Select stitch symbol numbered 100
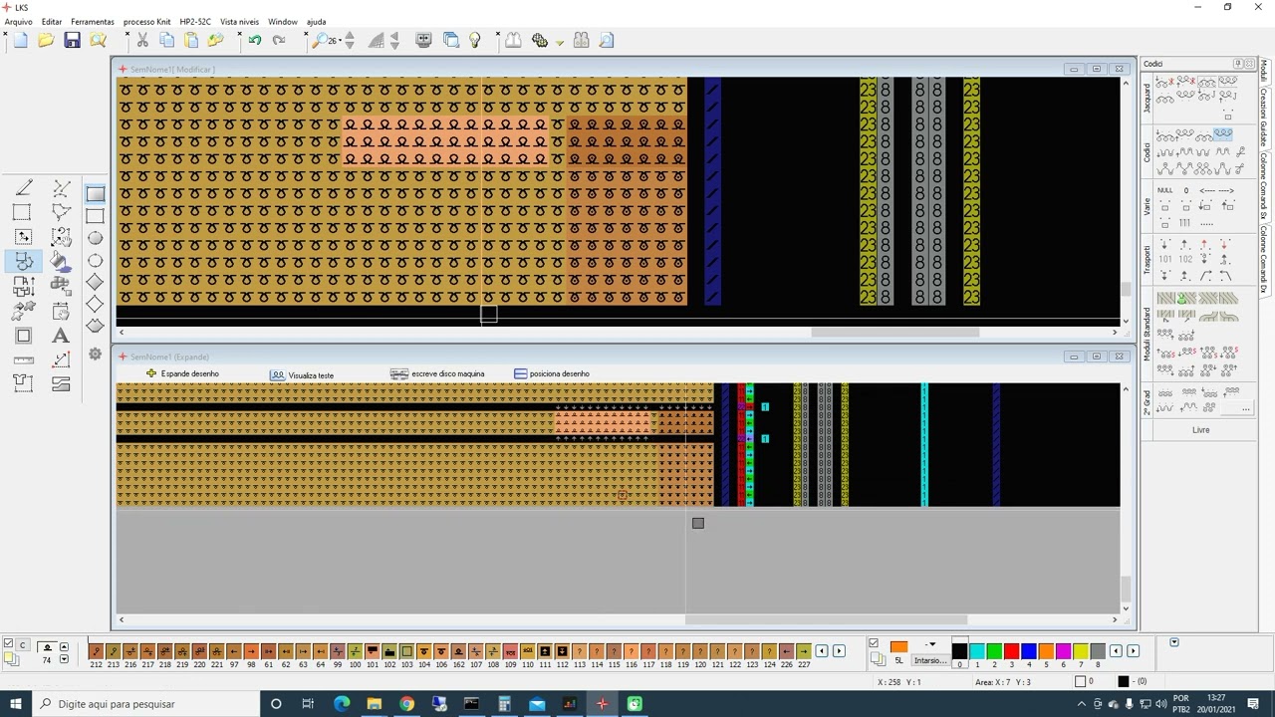1275x717 pixels. (355, 651)
